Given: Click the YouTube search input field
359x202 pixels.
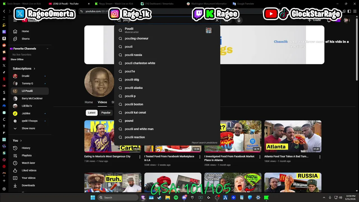Looking at the screenshot, I should point(167,20).
